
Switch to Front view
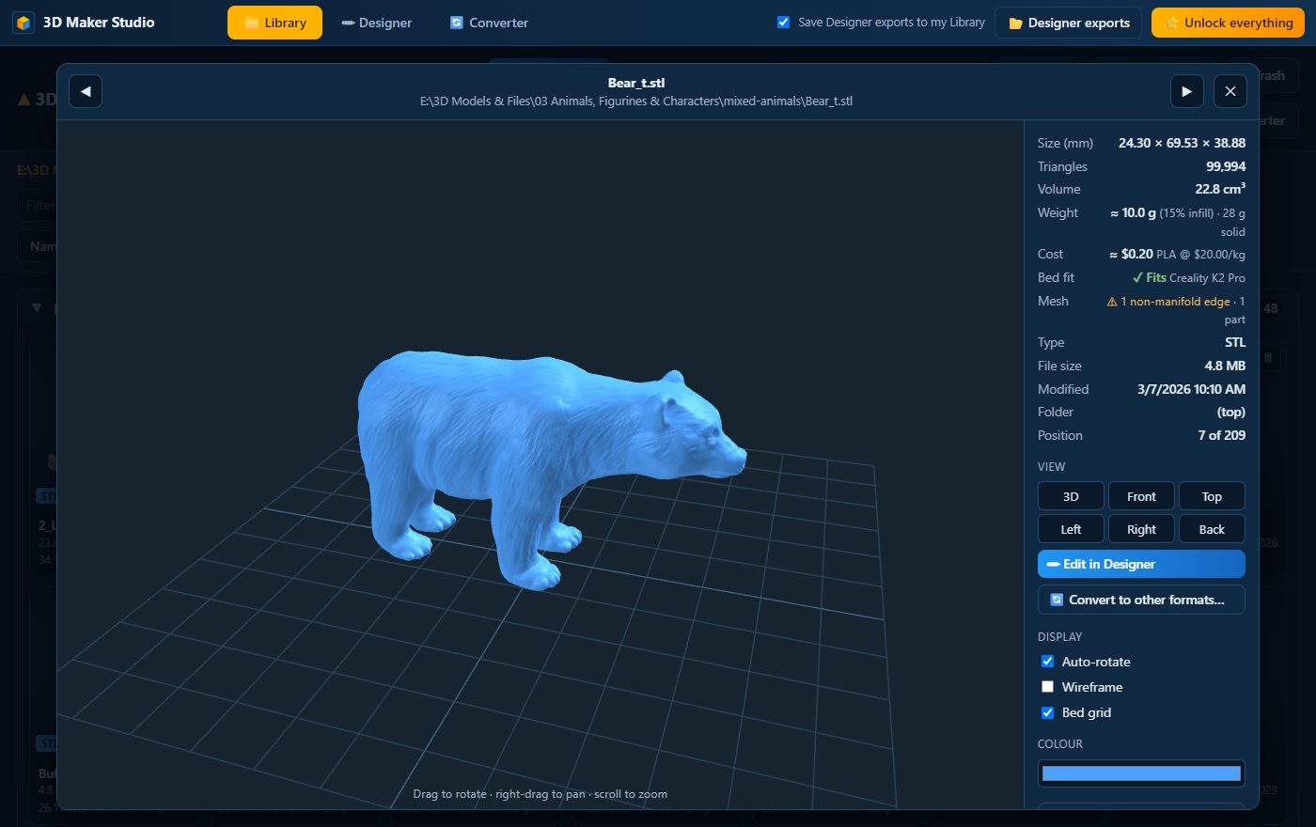tap(1141, 496)
